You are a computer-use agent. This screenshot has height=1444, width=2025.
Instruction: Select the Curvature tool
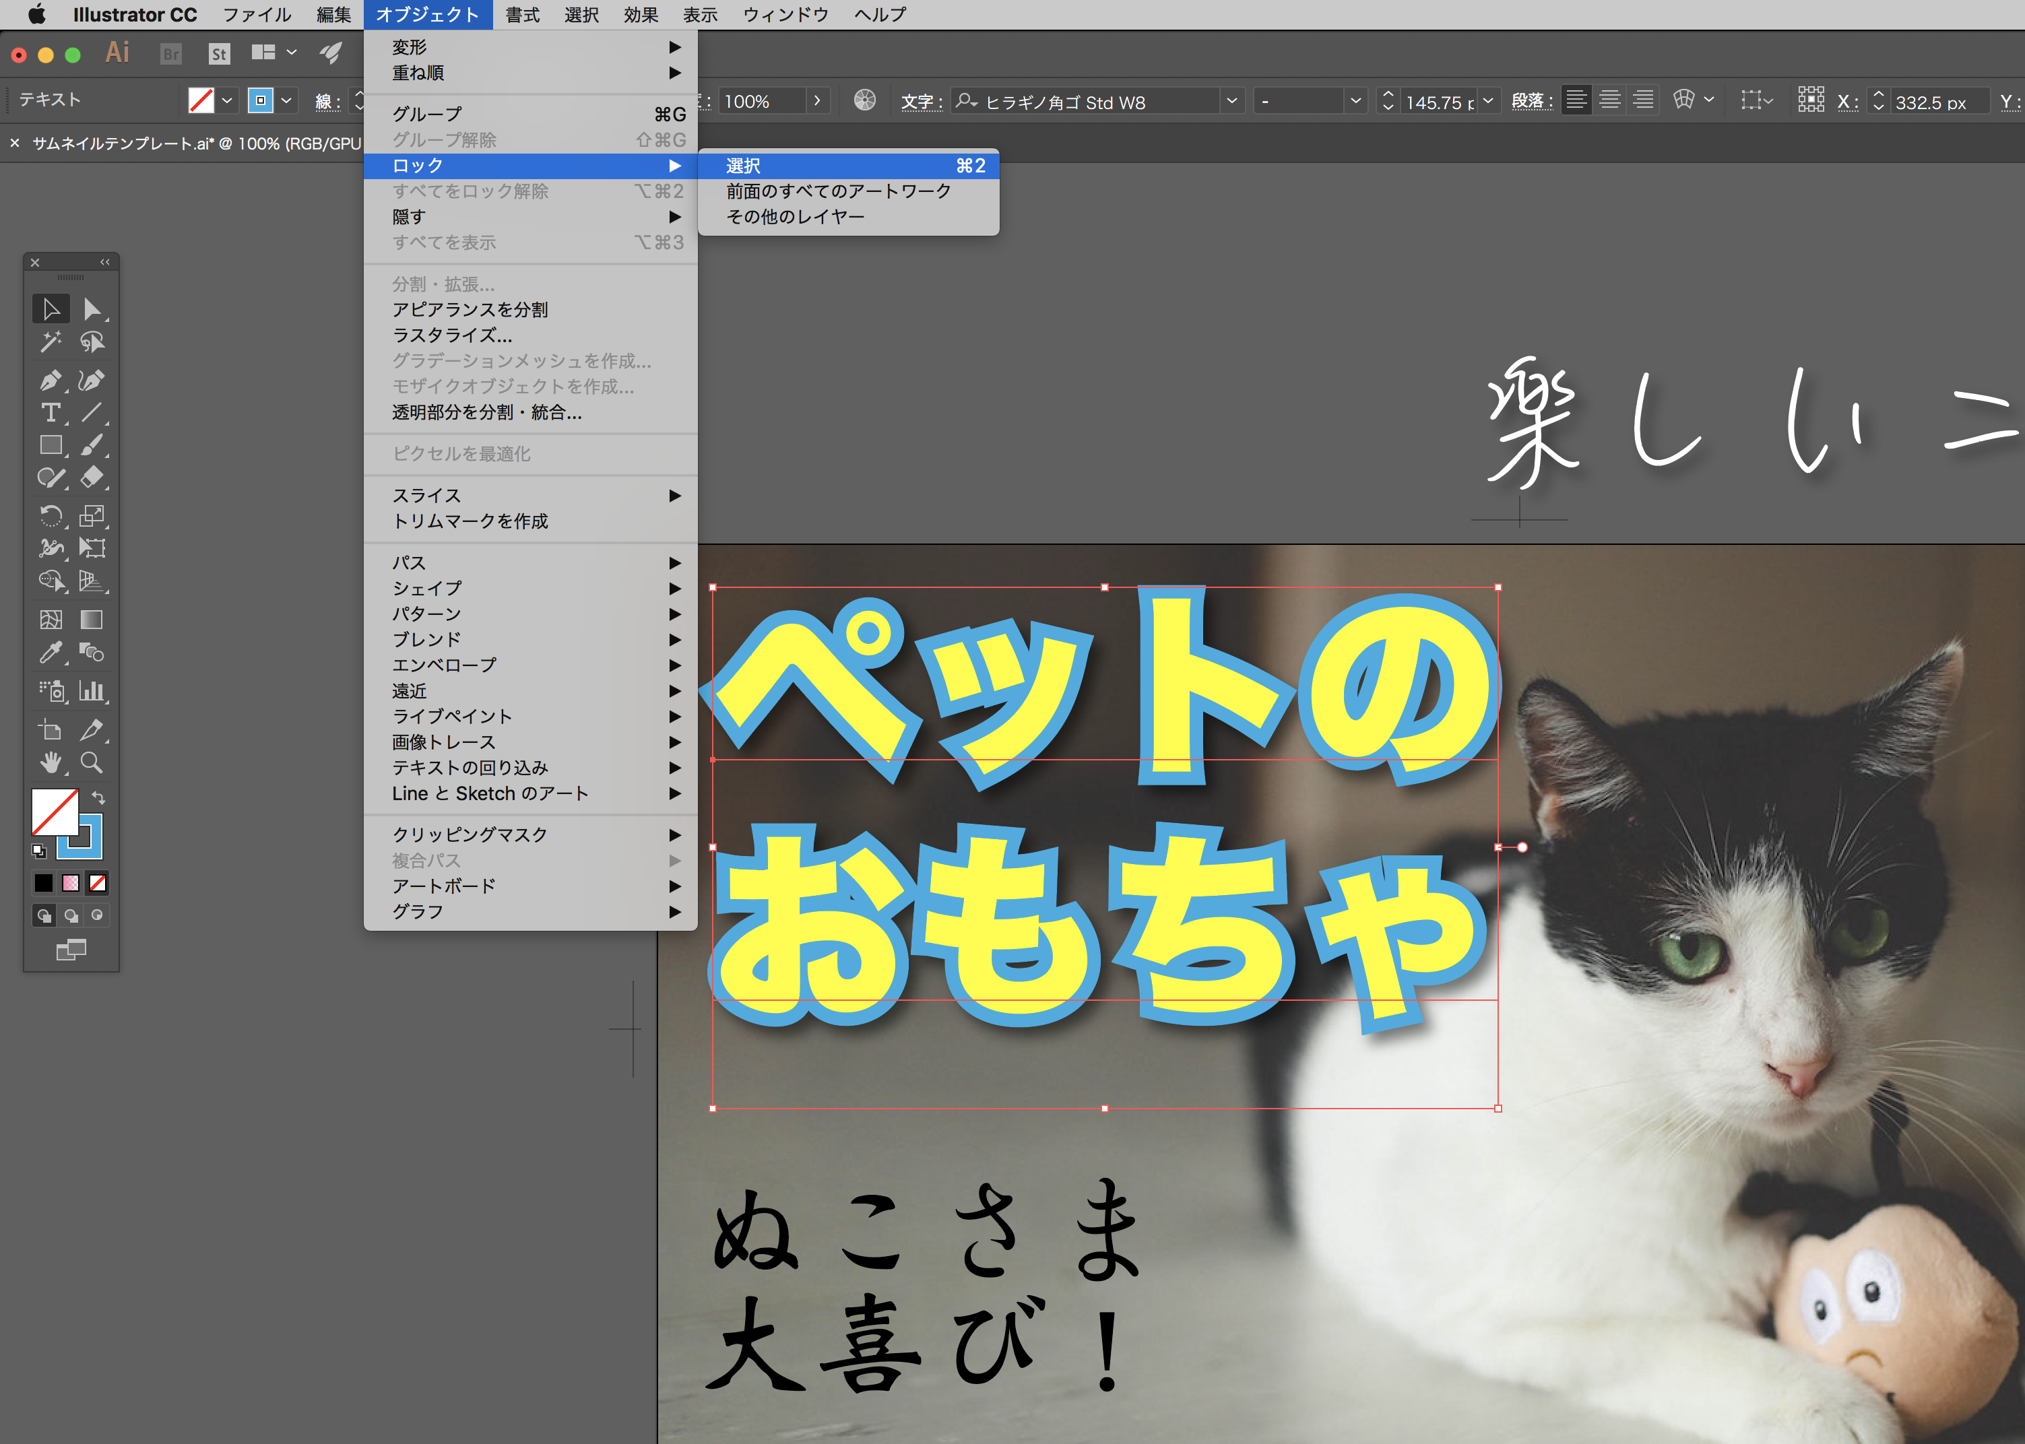[92, 381]
